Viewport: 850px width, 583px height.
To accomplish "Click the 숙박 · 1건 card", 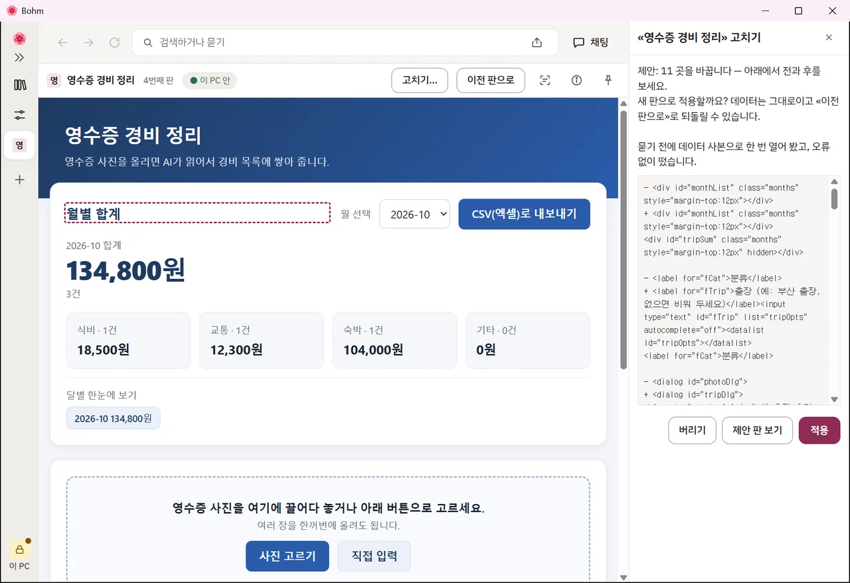I will click(x=394, y=341).
